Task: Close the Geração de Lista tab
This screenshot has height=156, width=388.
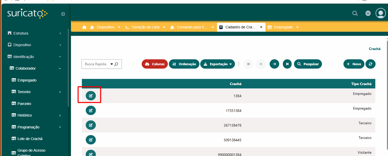Action: pos(164,27)
